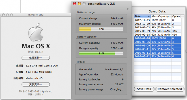This screenshot has width=187, height=100.
Task: Select the 2016-02-18 saved data row
Action: point(157,35)
